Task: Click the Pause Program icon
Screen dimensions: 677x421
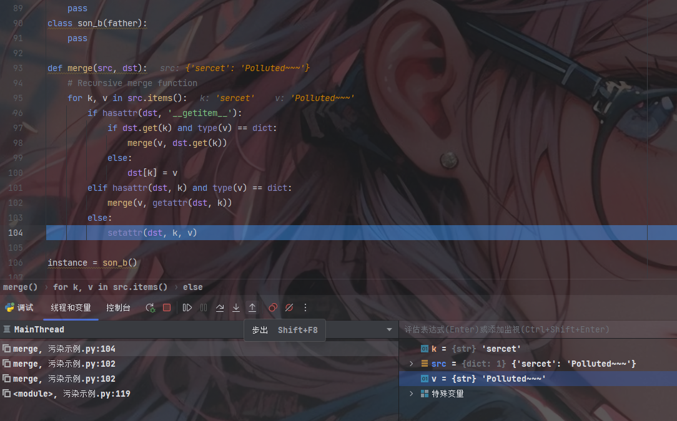Action: (204, 307)
